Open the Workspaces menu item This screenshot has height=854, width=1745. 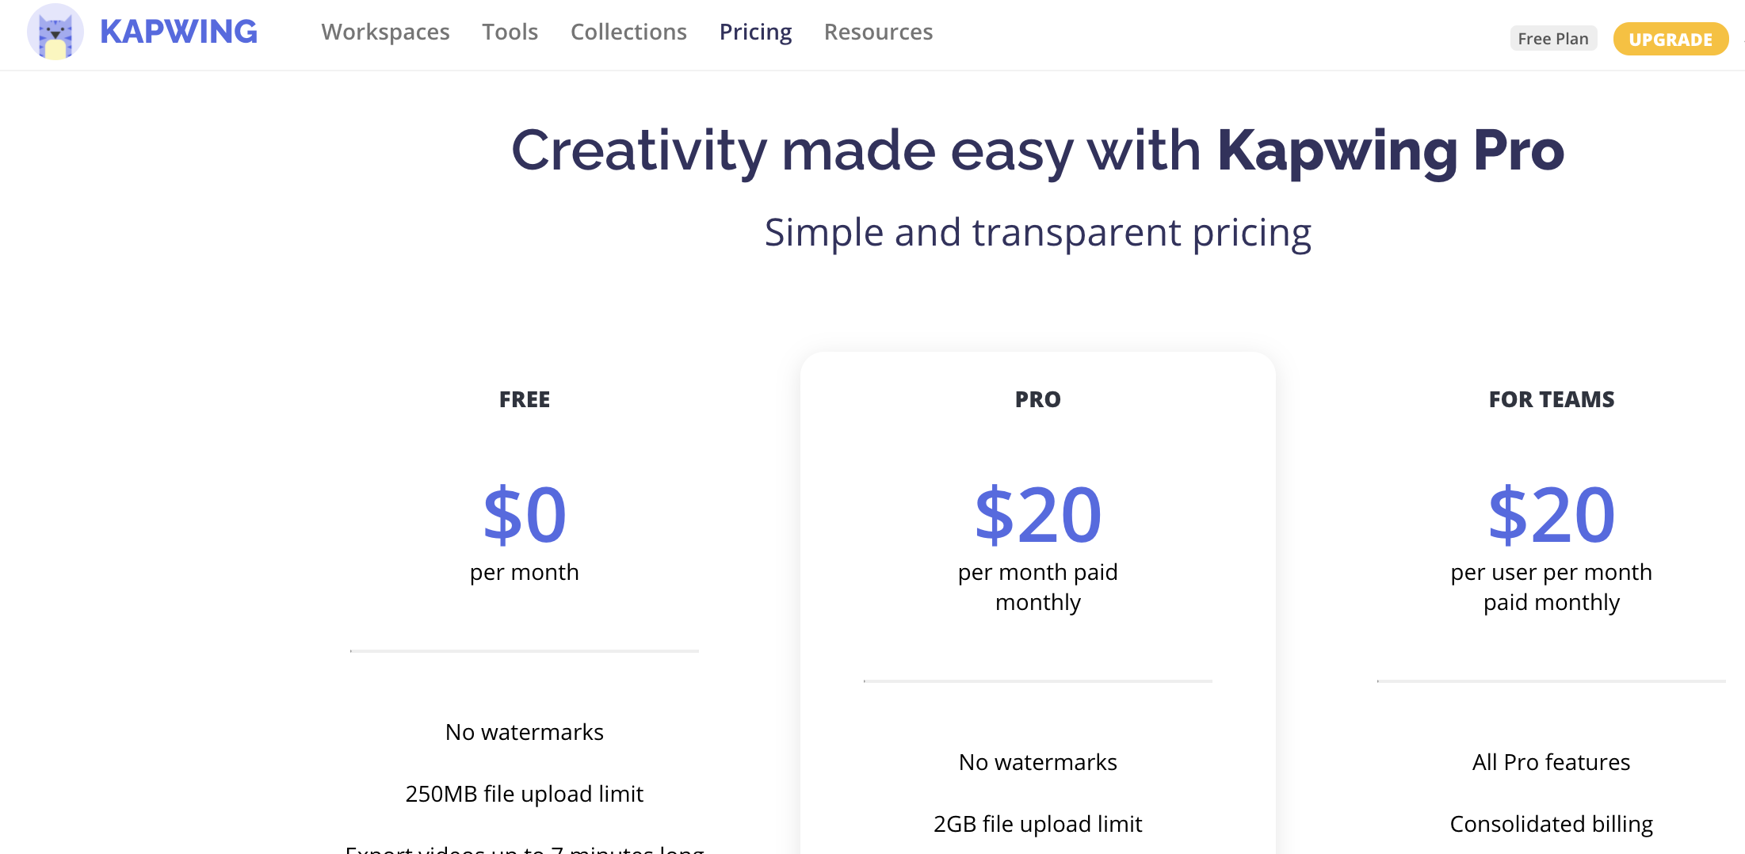[385, 32]
